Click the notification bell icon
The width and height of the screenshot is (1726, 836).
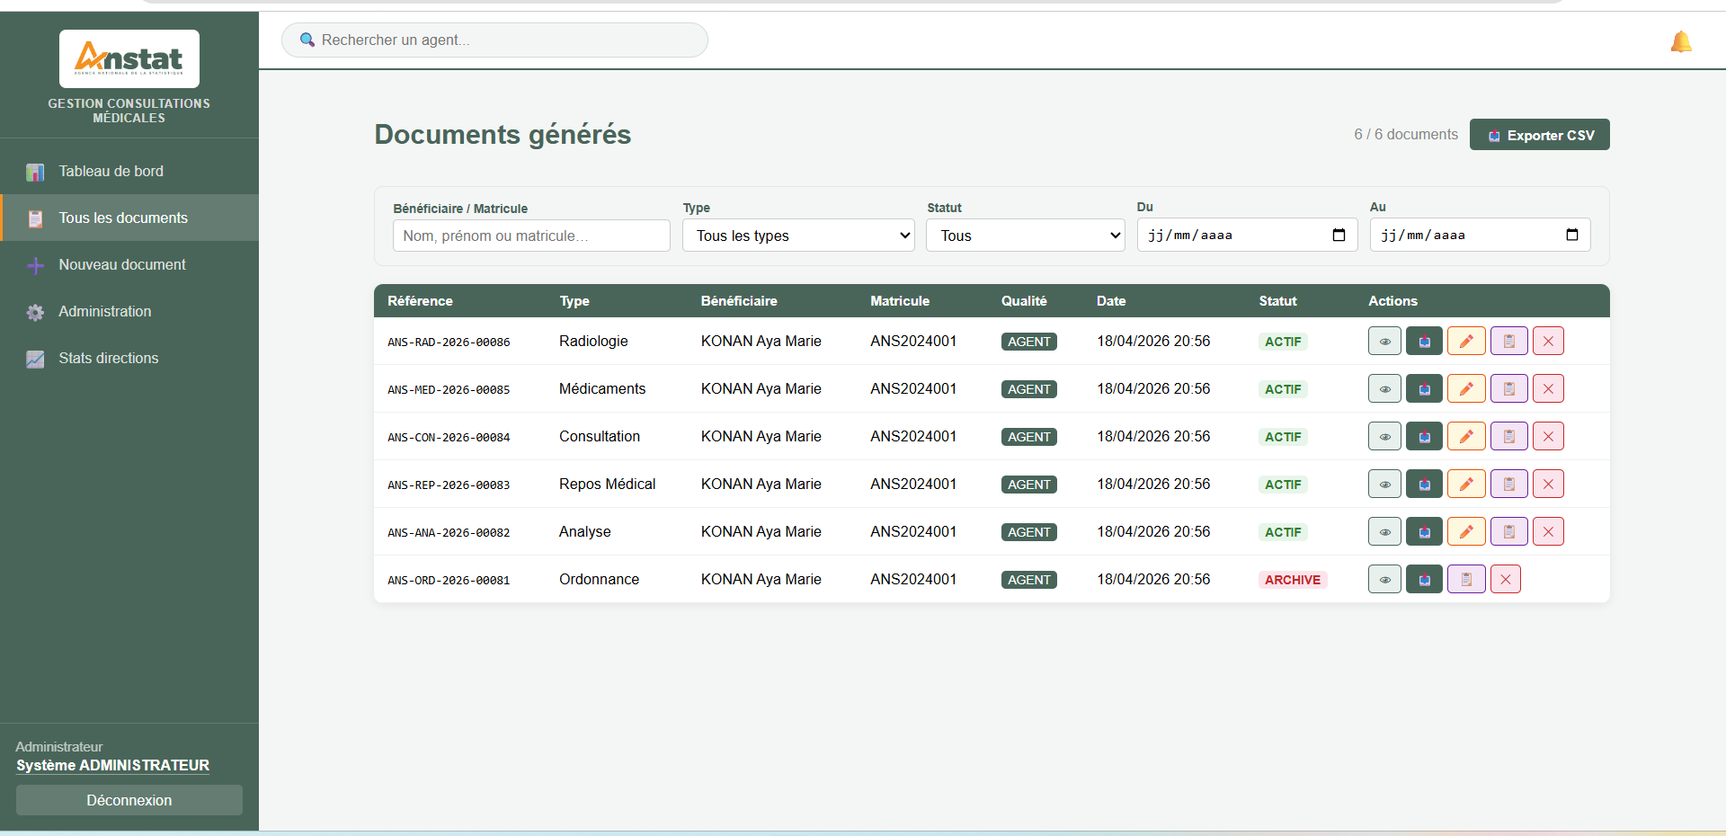click(1680, 41)
